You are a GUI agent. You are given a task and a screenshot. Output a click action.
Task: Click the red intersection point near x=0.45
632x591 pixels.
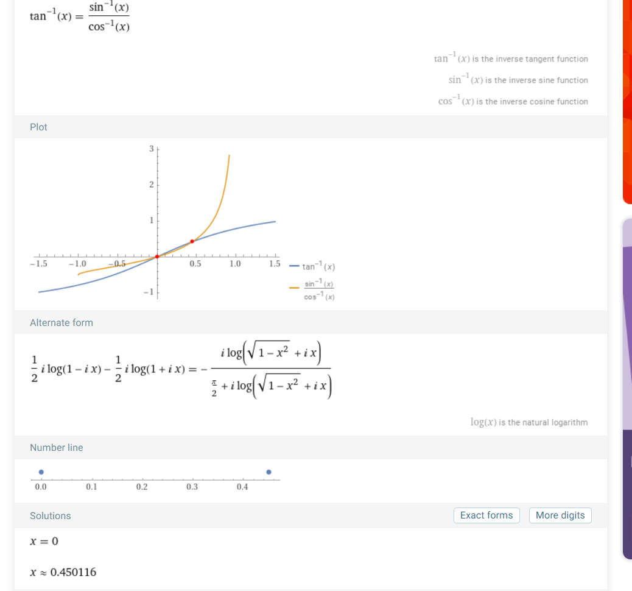tap(192, 241)
